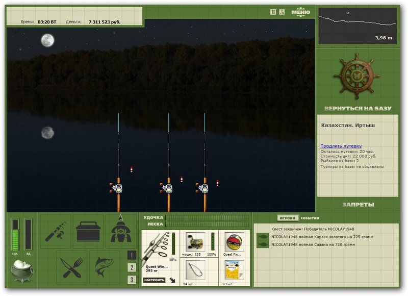Screen dimensions: 408x296
Task: Click the cooking pot icon
Action: click(x=22, y=272)
